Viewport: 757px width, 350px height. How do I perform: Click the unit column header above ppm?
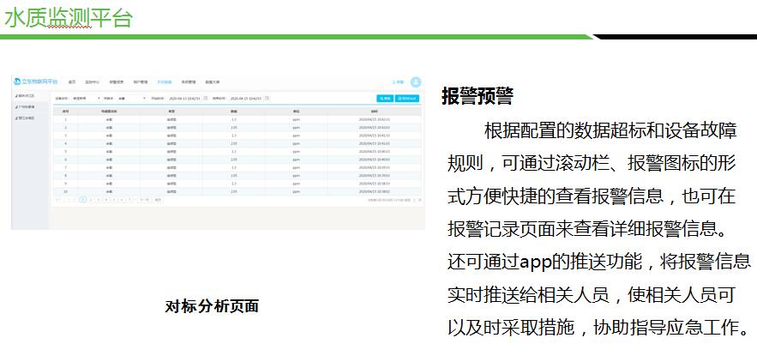pos(296,112)
